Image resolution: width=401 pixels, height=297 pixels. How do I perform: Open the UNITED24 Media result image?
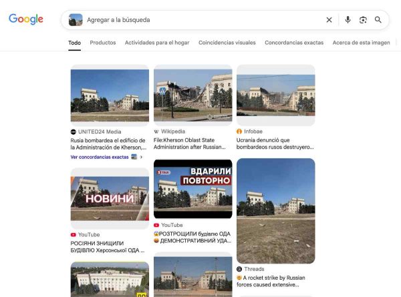click(110, 95)
